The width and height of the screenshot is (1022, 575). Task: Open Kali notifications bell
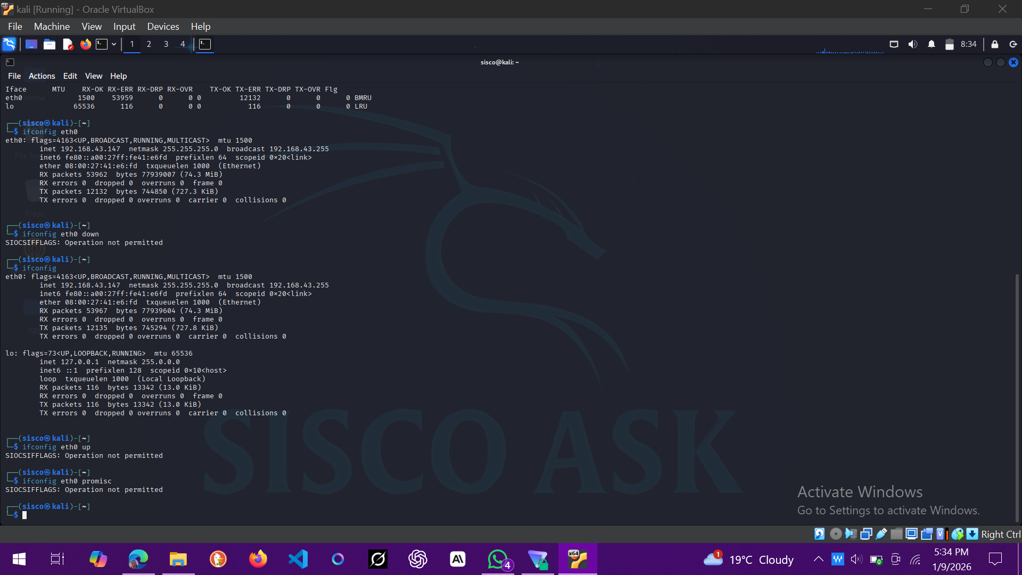(932, 44)
